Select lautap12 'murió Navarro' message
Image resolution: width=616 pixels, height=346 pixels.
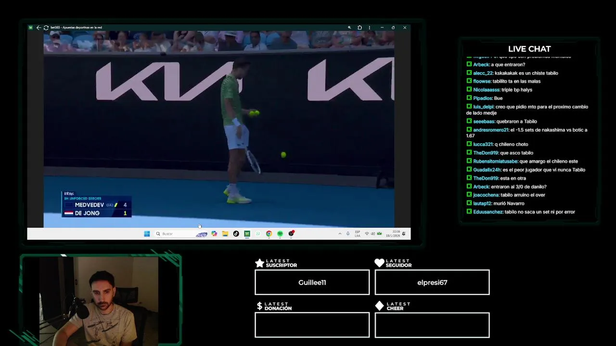click(x=496, y=203)
